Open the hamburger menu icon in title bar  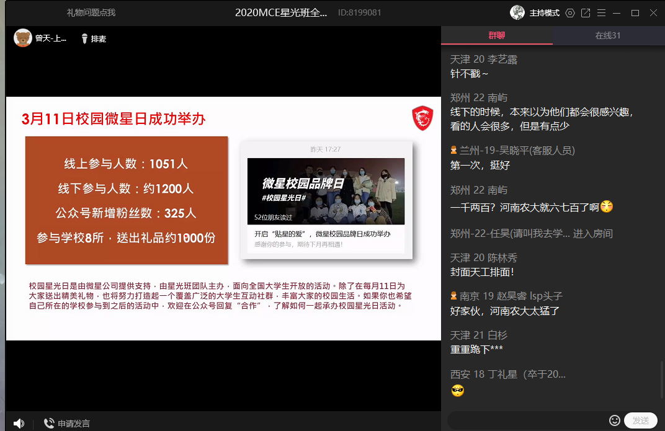click(x=601, y=13)
